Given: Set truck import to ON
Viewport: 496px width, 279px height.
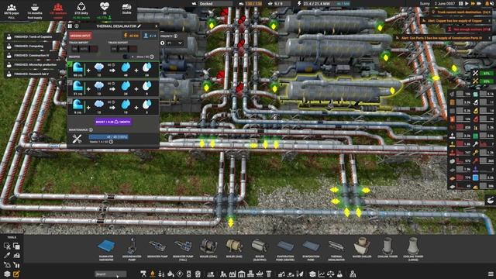Looking at the screenshot, I should [74, 49].
